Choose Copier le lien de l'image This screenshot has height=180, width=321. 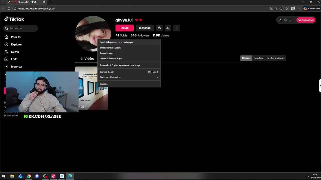pos(129,58)
